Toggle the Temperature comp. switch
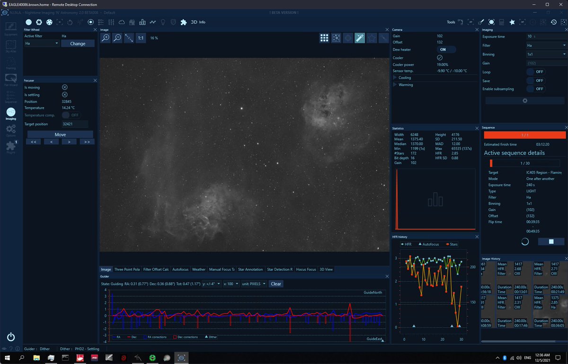Viewport: 568px width, 364px height. 71,115
